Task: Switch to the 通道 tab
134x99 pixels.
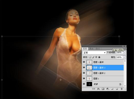Action: click(x=91, y=49)
